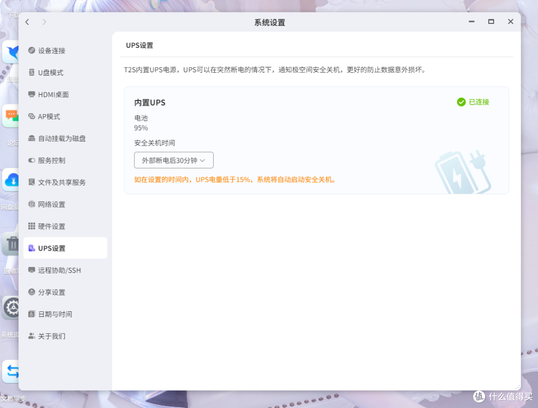Click the green 已连接 checkmark icon
This screenshot has height=408, width=538.
[x=461, y=102]
